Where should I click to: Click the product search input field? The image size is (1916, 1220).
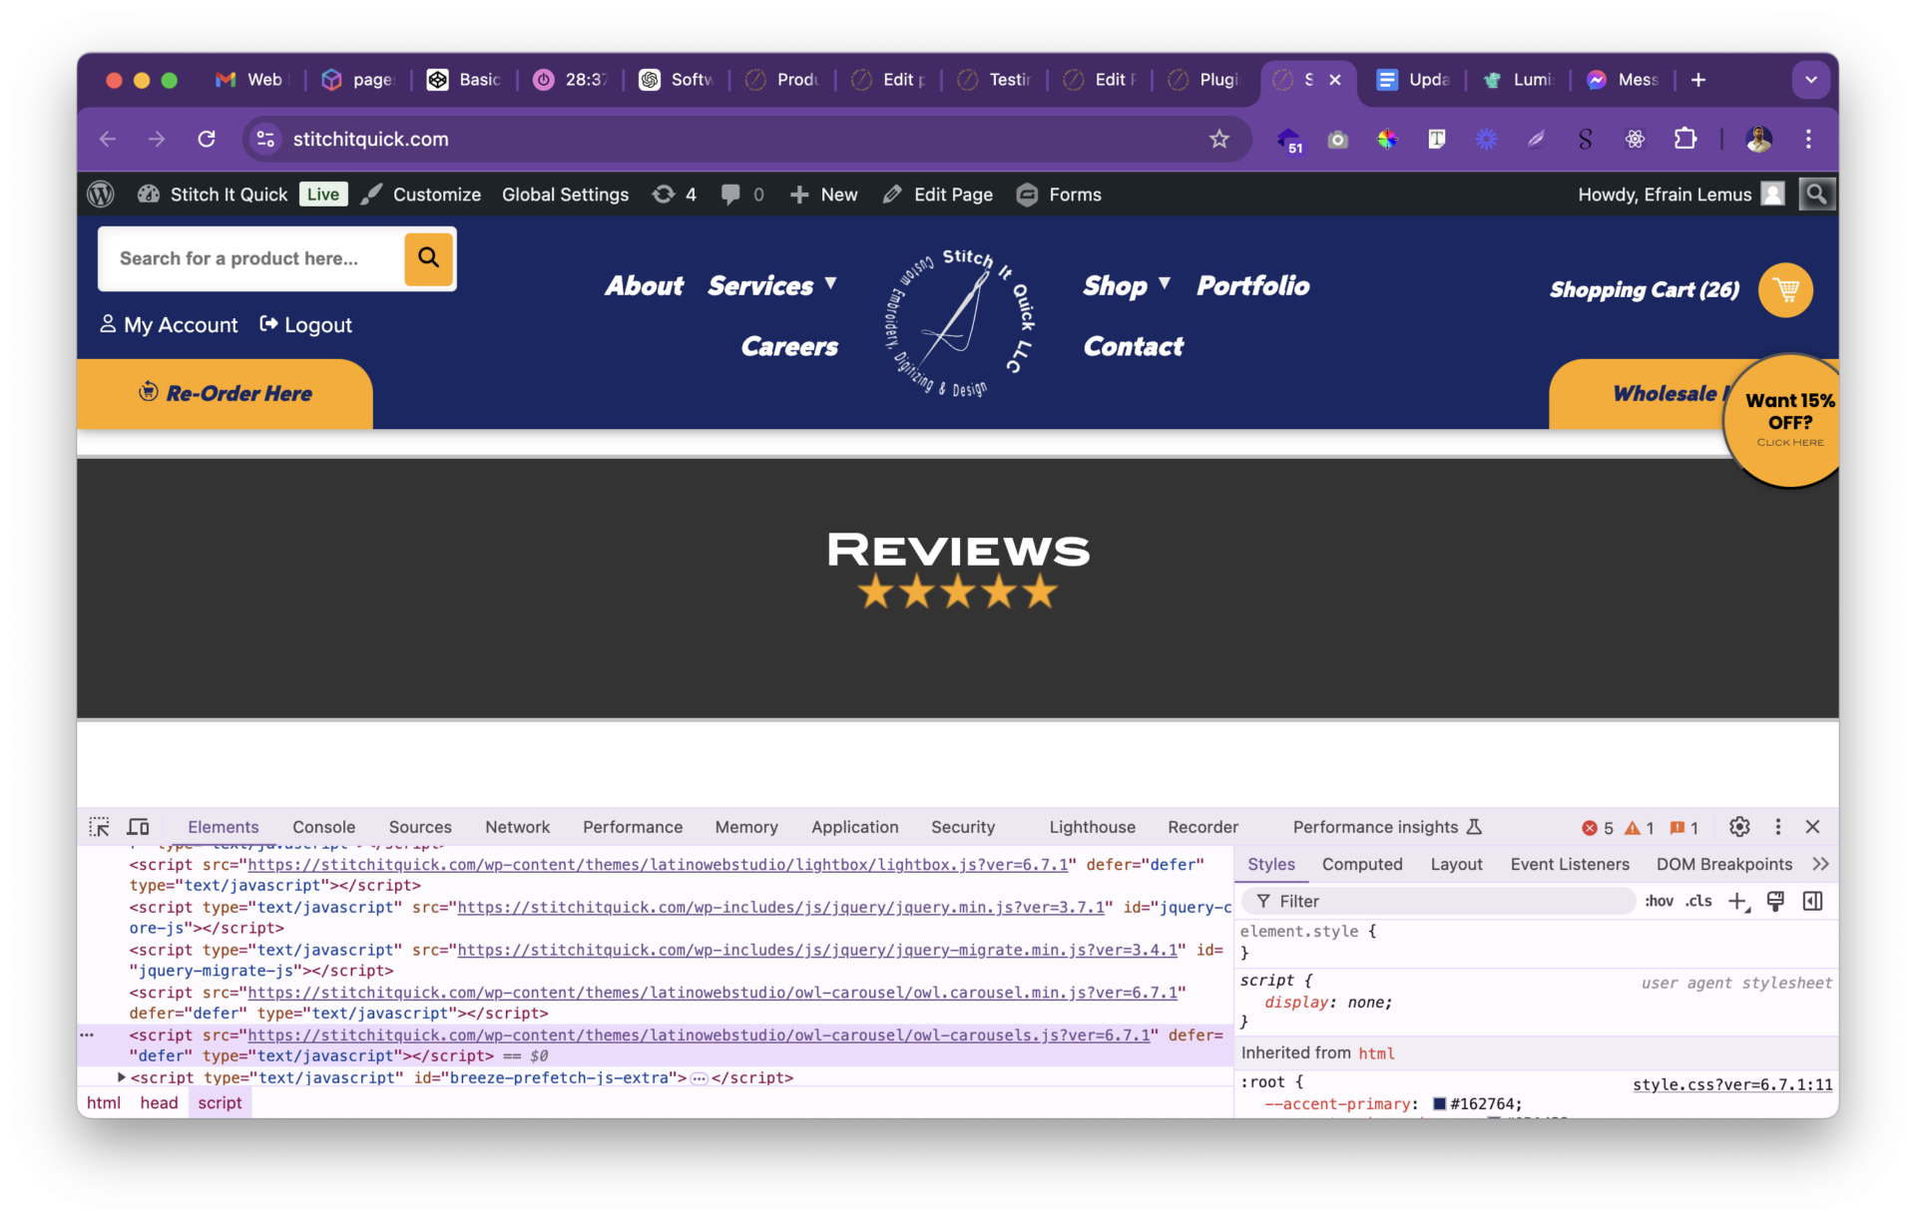click(x=251, y=258)
